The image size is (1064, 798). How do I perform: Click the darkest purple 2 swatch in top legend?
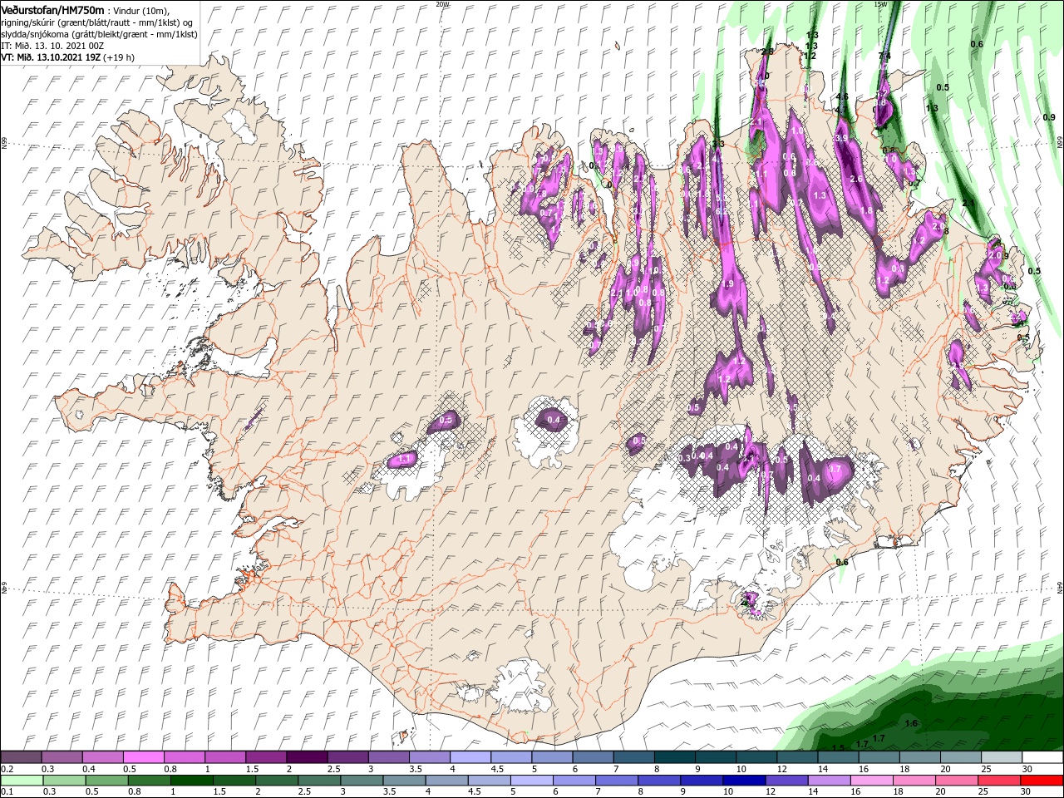point(307,757)
